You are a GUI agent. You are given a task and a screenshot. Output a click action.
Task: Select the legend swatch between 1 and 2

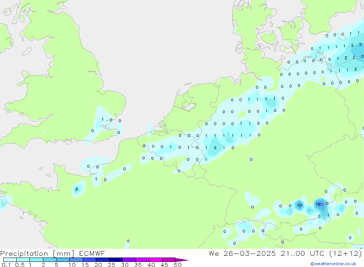coord(36,260)
